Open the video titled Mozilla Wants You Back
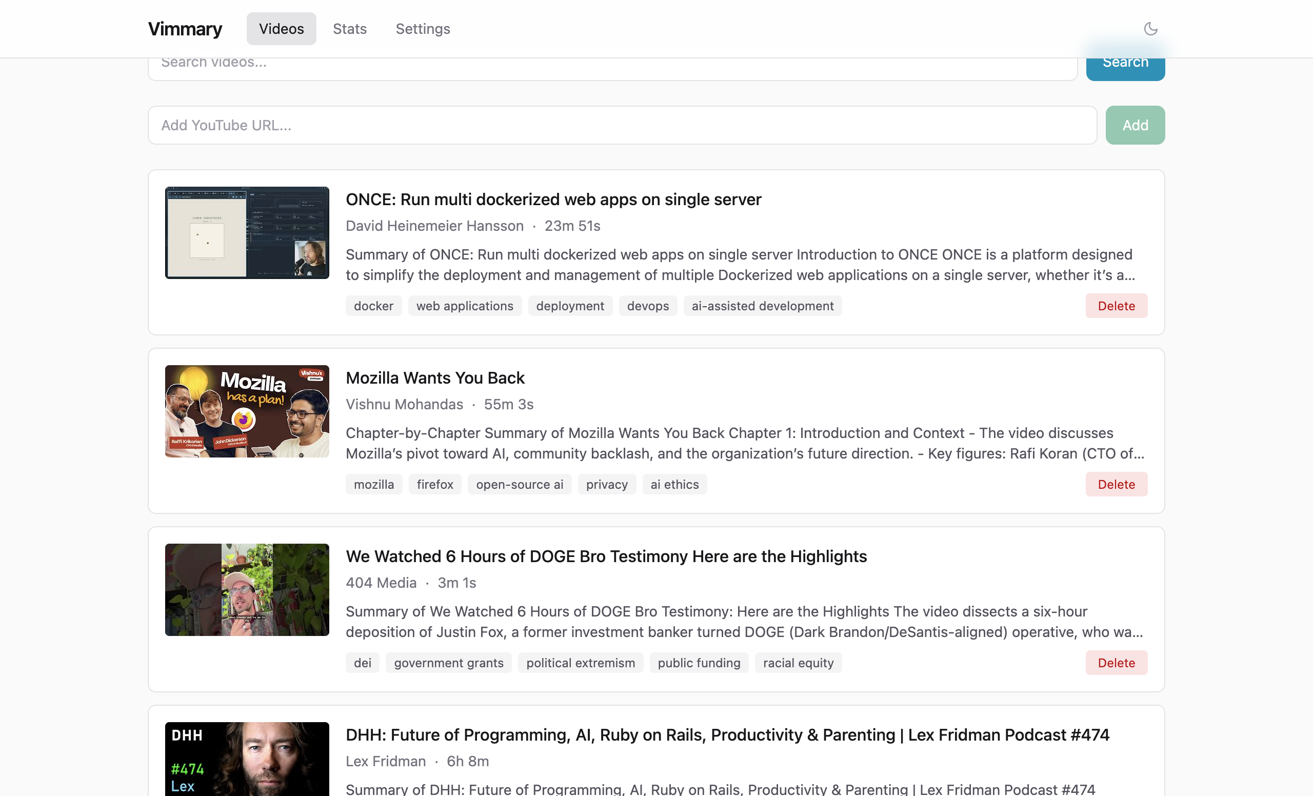The height and width of the screenshot is (796, 1313). pos(435,378)
